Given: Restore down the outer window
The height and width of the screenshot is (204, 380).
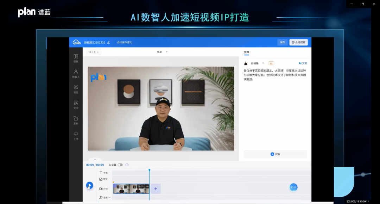Looking at the screenshot, I should pos(363,4).
